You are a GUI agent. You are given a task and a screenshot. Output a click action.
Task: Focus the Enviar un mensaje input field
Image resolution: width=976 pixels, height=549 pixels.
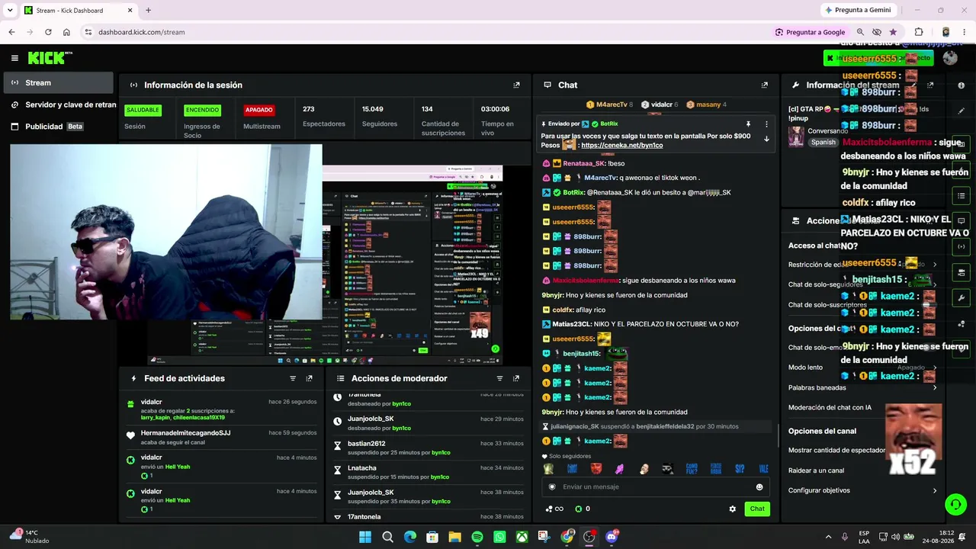click(656, 486)
